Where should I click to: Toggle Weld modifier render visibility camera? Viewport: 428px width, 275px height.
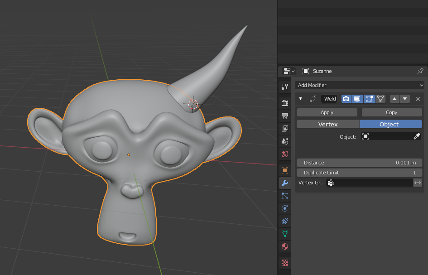point(346,99)
